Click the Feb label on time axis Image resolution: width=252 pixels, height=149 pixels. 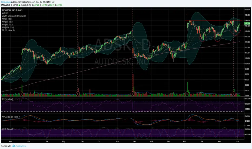169,141
